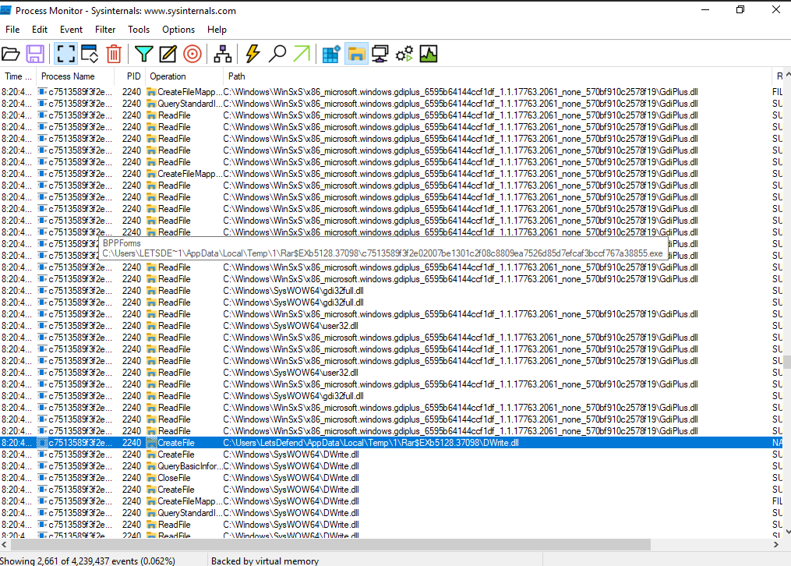The image size is (791, 566).
Task: Select the QueryStandardI... SysWOW64\DWrite.dll row
Action: 391,512
